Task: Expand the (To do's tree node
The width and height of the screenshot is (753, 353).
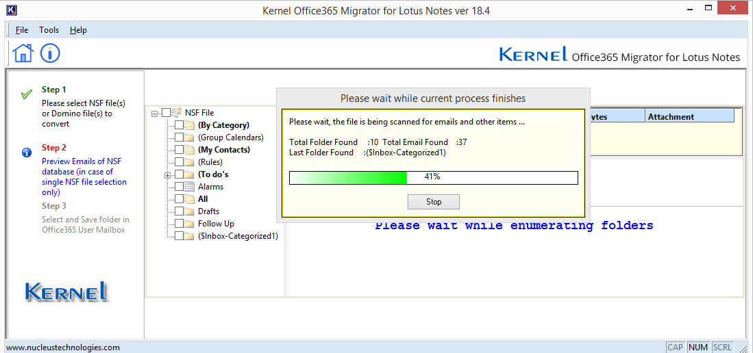Action: pyautogui.click(x=168, y=175)
